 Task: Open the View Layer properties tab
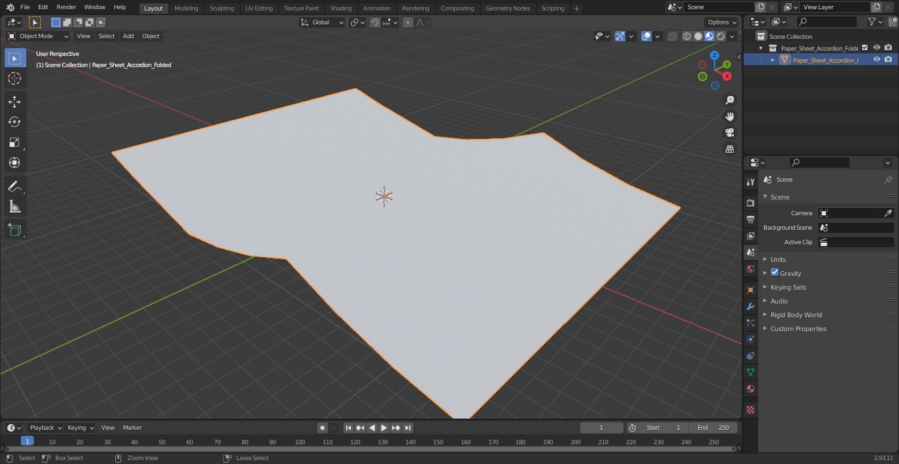point(750,236)
